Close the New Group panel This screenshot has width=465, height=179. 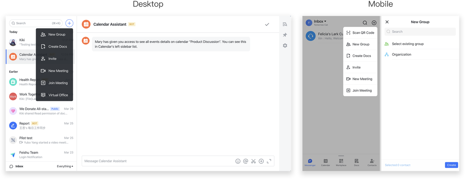(387, 22)
